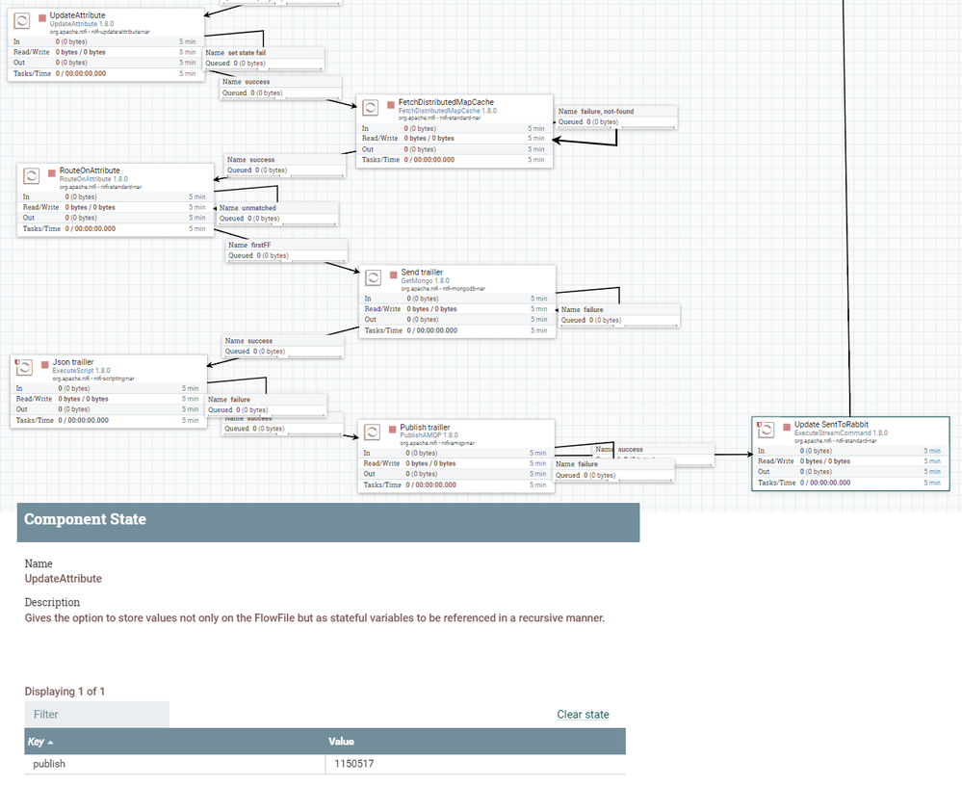
Task: Click the Clear state link
Action: (x=583, y=715)
